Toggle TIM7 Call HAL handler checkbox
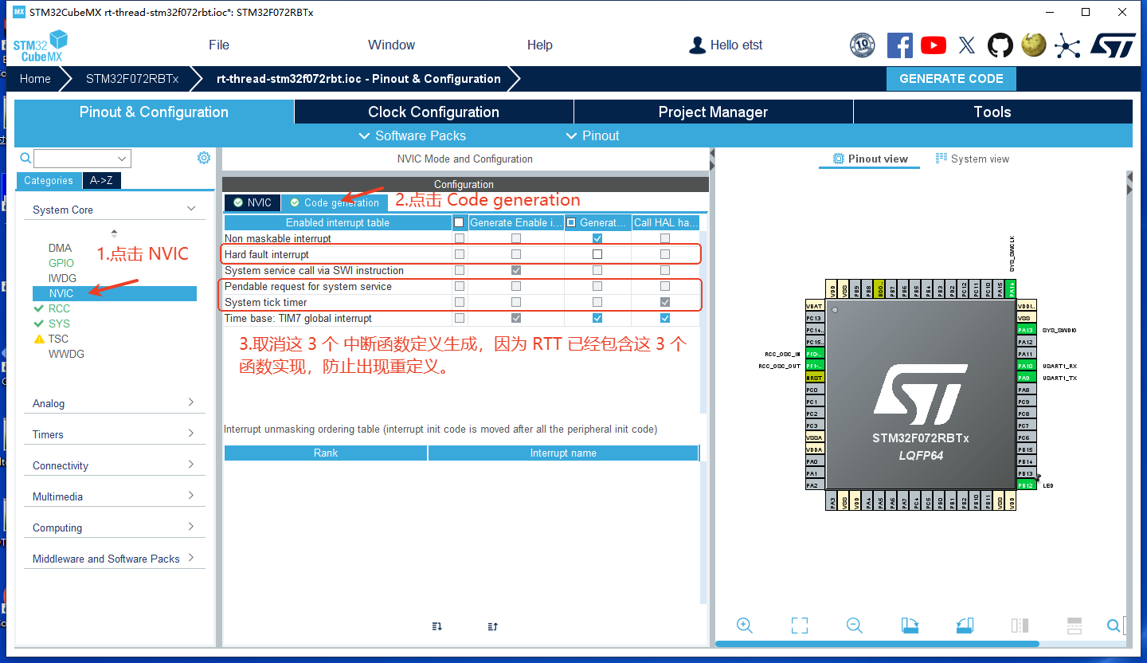This screenshot has width=1147, height=663. click(665, 318)
